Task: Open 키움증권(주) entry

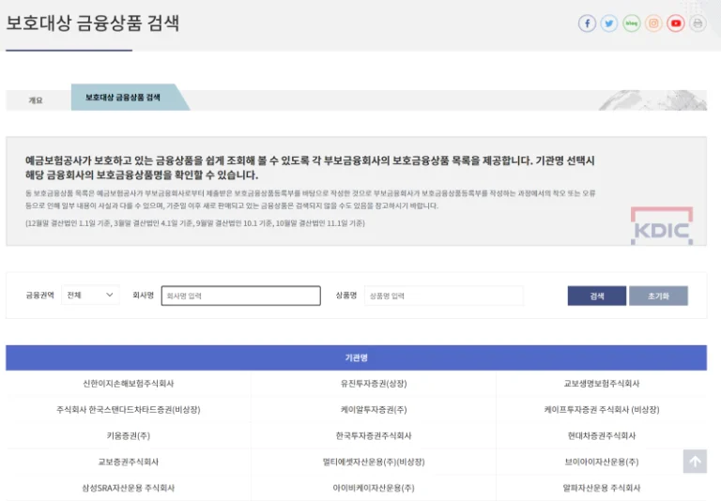Action: pos(129,436)
